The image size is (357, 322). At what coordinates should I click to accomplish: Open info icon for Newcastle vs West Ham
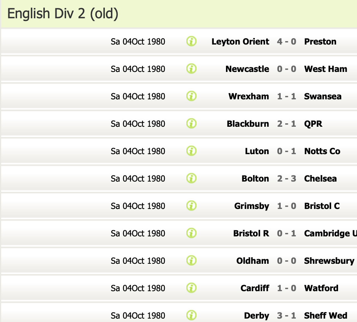191,69
